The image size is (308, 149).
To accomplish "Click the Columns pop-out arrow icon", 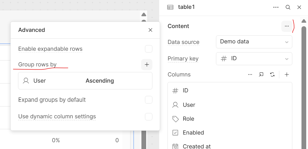I will tap(261, 75).
